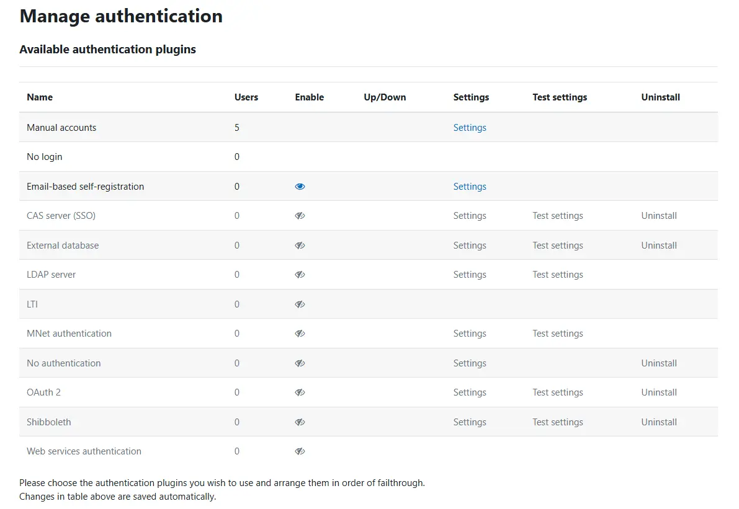Screen dimensions: 739x509
Task: Test settings for CAS server (SSO)
Action: 558,216
